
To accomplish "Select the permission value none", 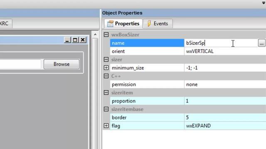I will coord(225,84).
